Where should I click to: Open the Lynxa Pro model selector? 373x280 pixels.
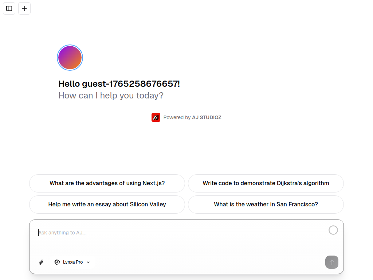(73, 262)
